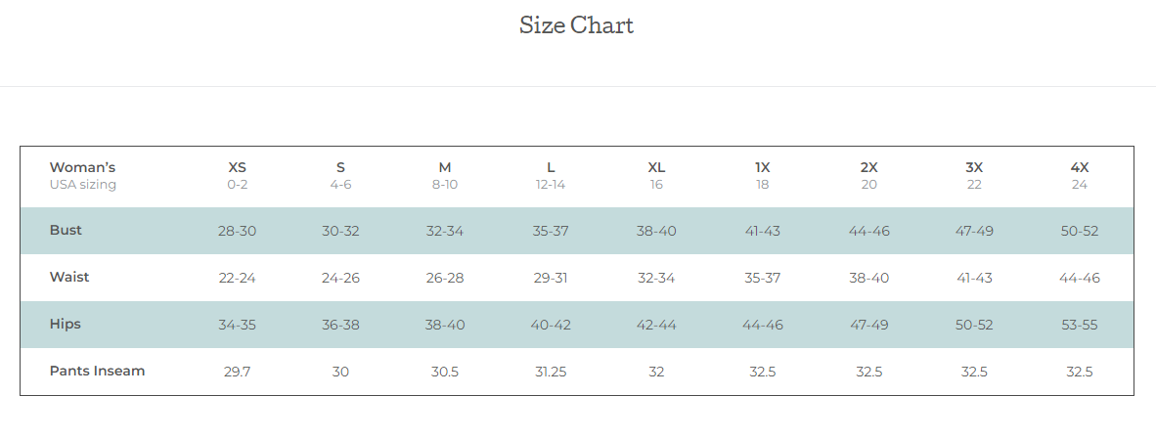Click bust measurement 28-30 for XS

pos(238,232)
